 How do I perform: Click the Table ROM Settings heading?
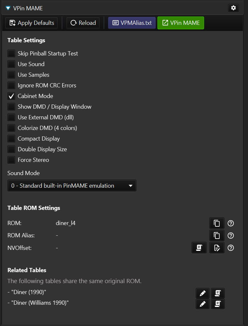[x=34, y=208]
